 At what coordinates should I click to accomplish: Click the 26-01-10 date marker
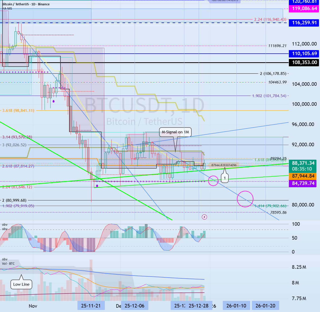[236, 306]
